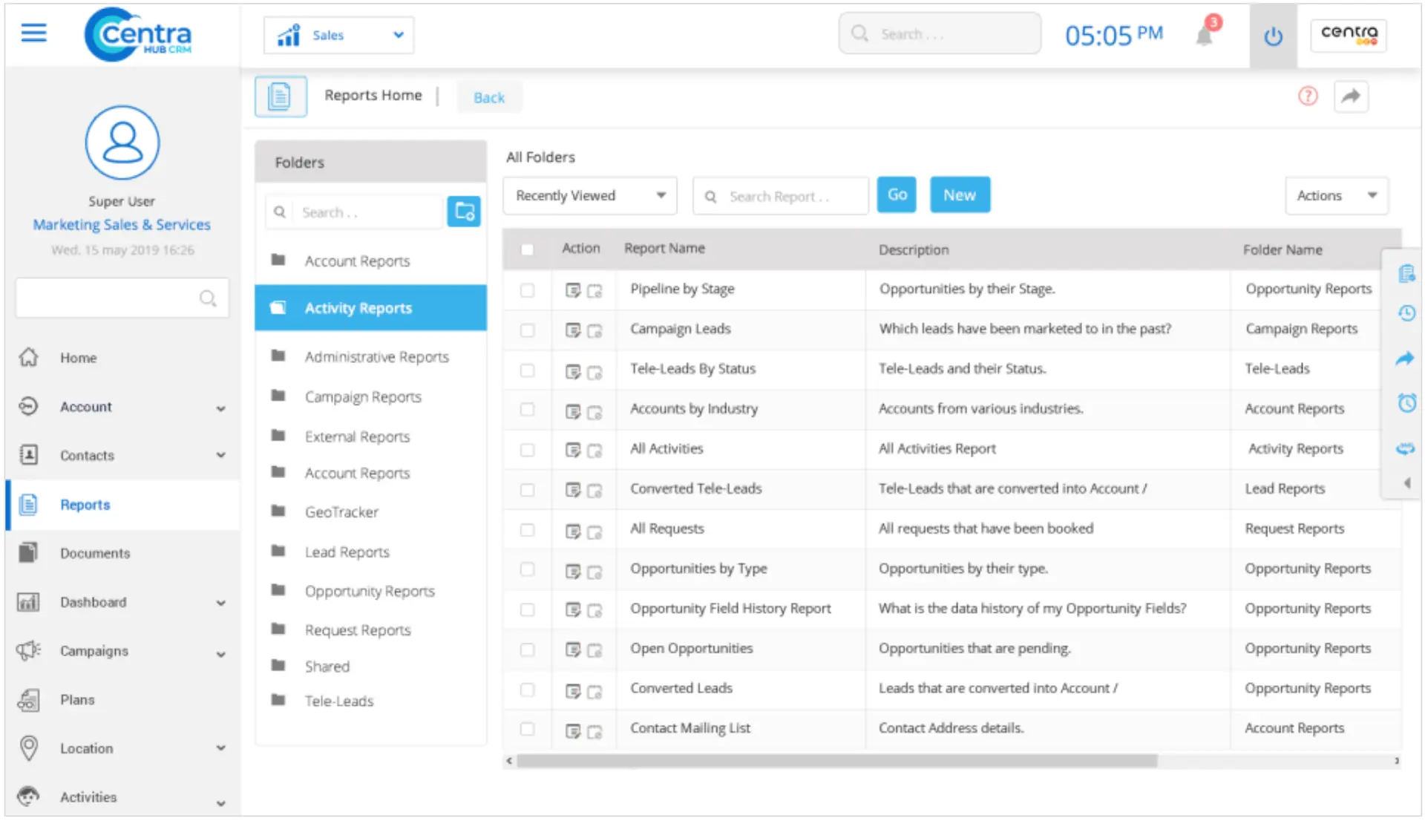This screenshot has height=821, width=1425.
Task: Click the New button
Action: (960, 194)
